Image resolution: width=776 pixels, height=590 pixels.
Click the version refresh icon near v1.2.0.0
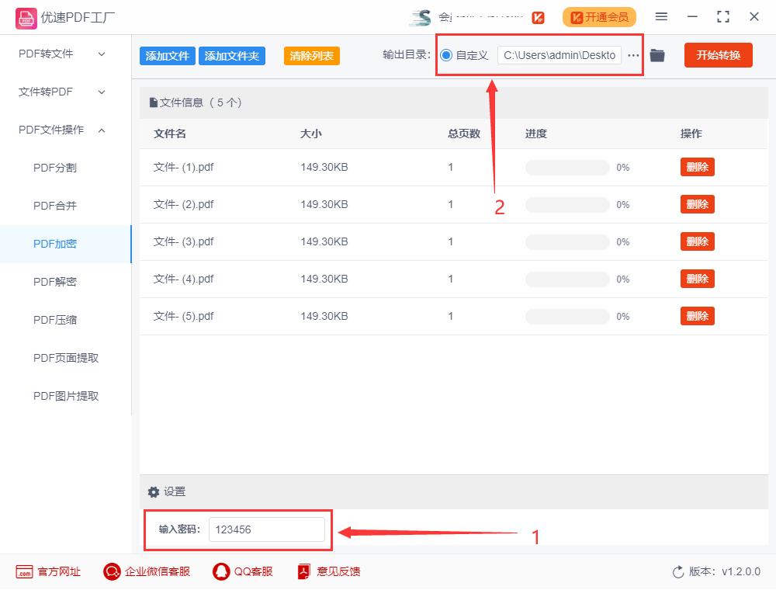[676, 571]
